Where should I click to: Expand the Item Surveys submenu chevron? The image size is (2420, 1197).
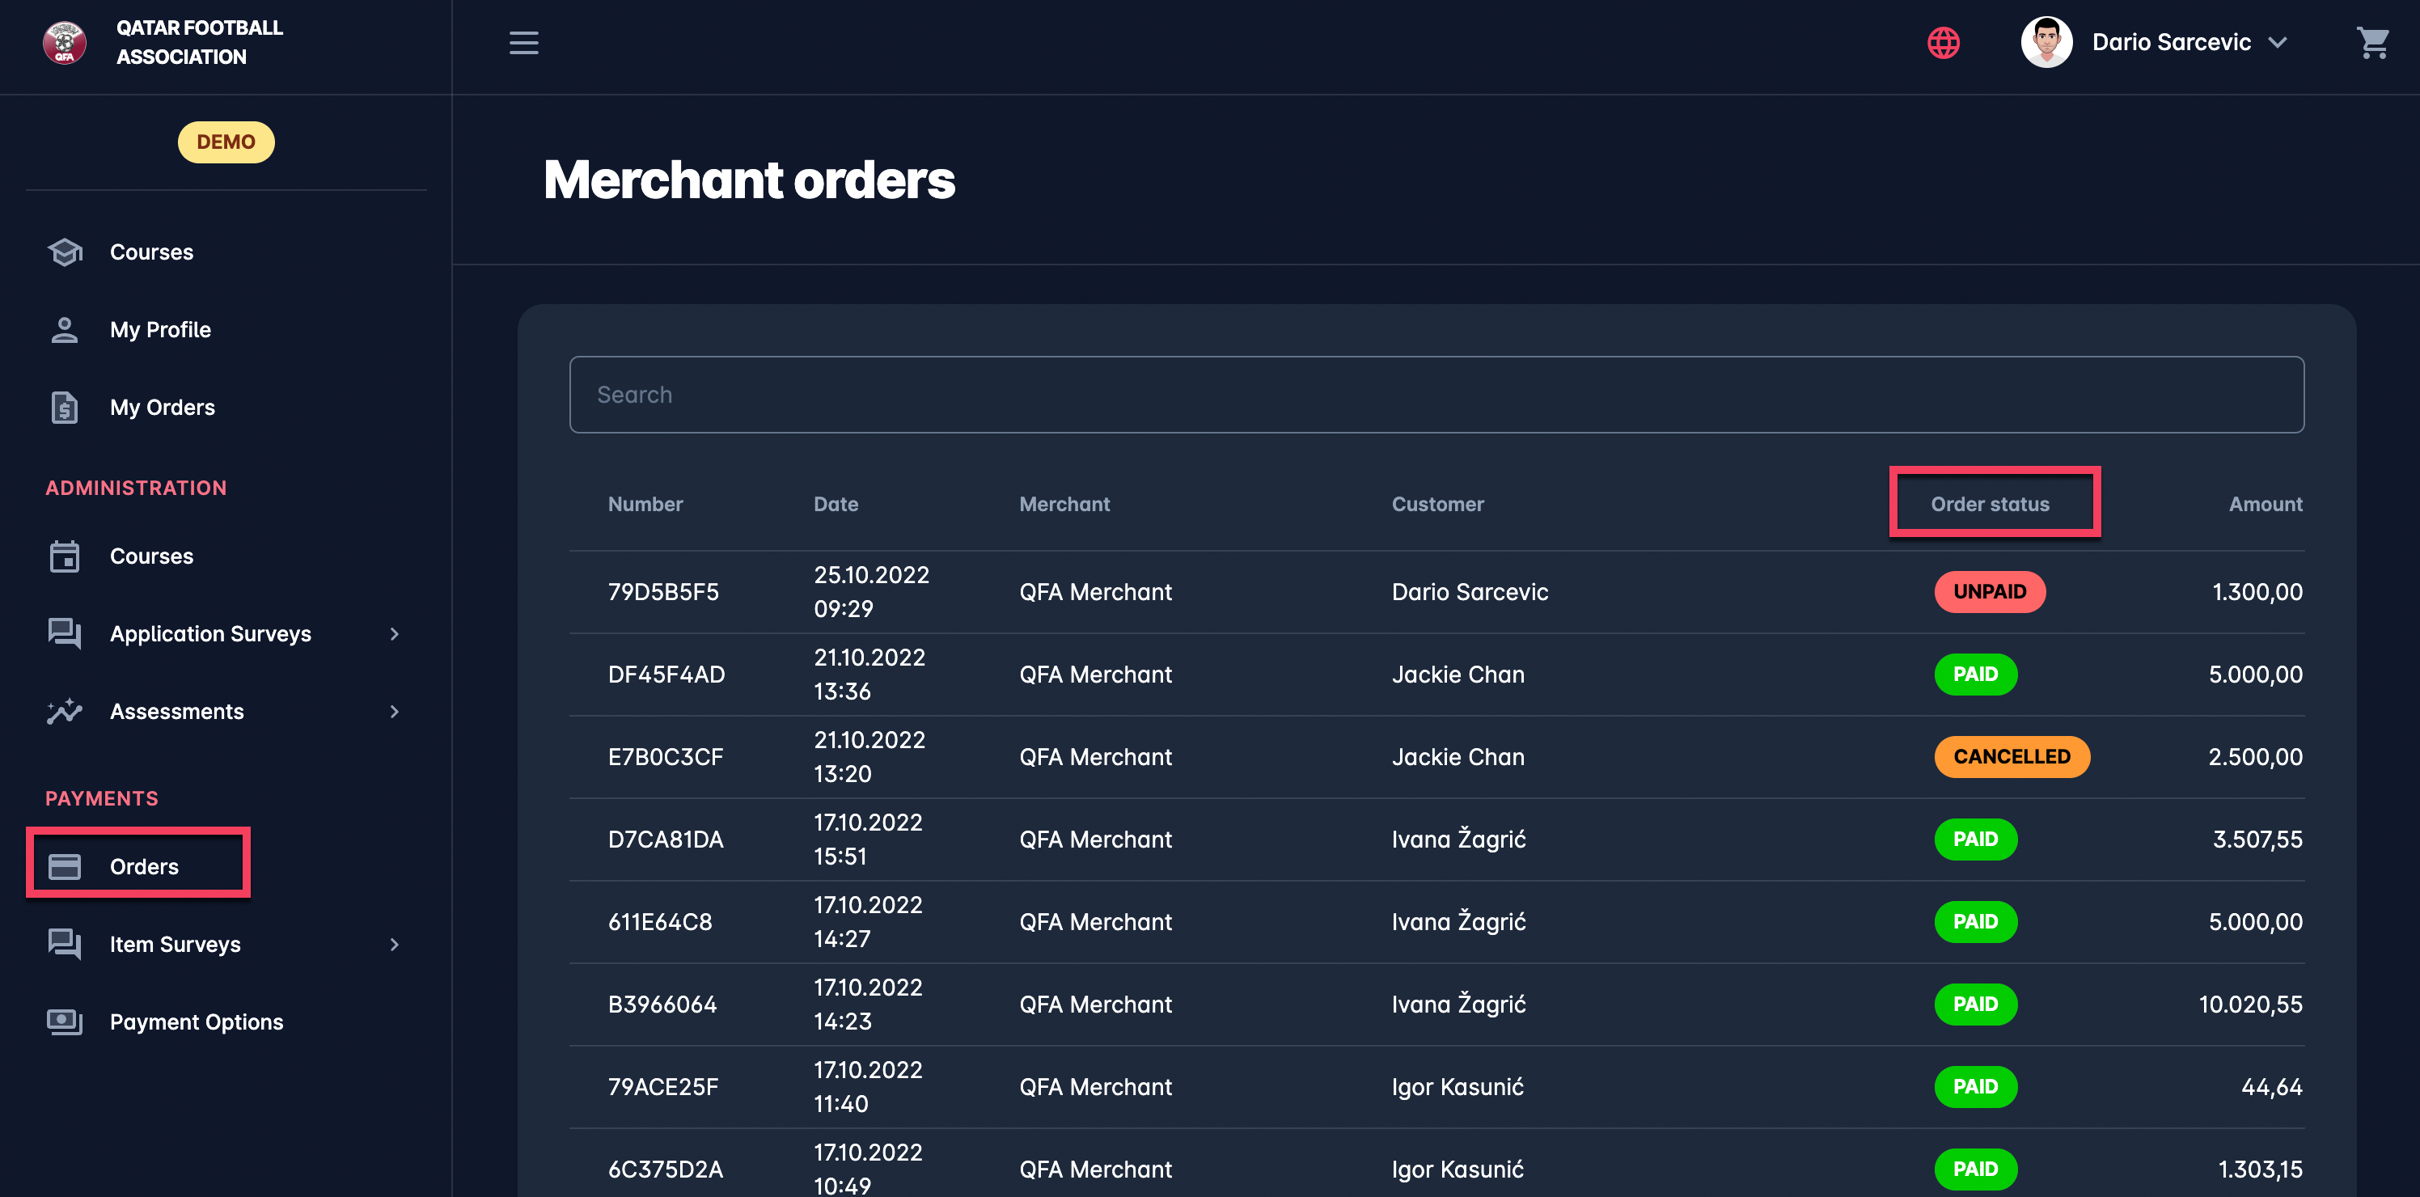point(395,945)
